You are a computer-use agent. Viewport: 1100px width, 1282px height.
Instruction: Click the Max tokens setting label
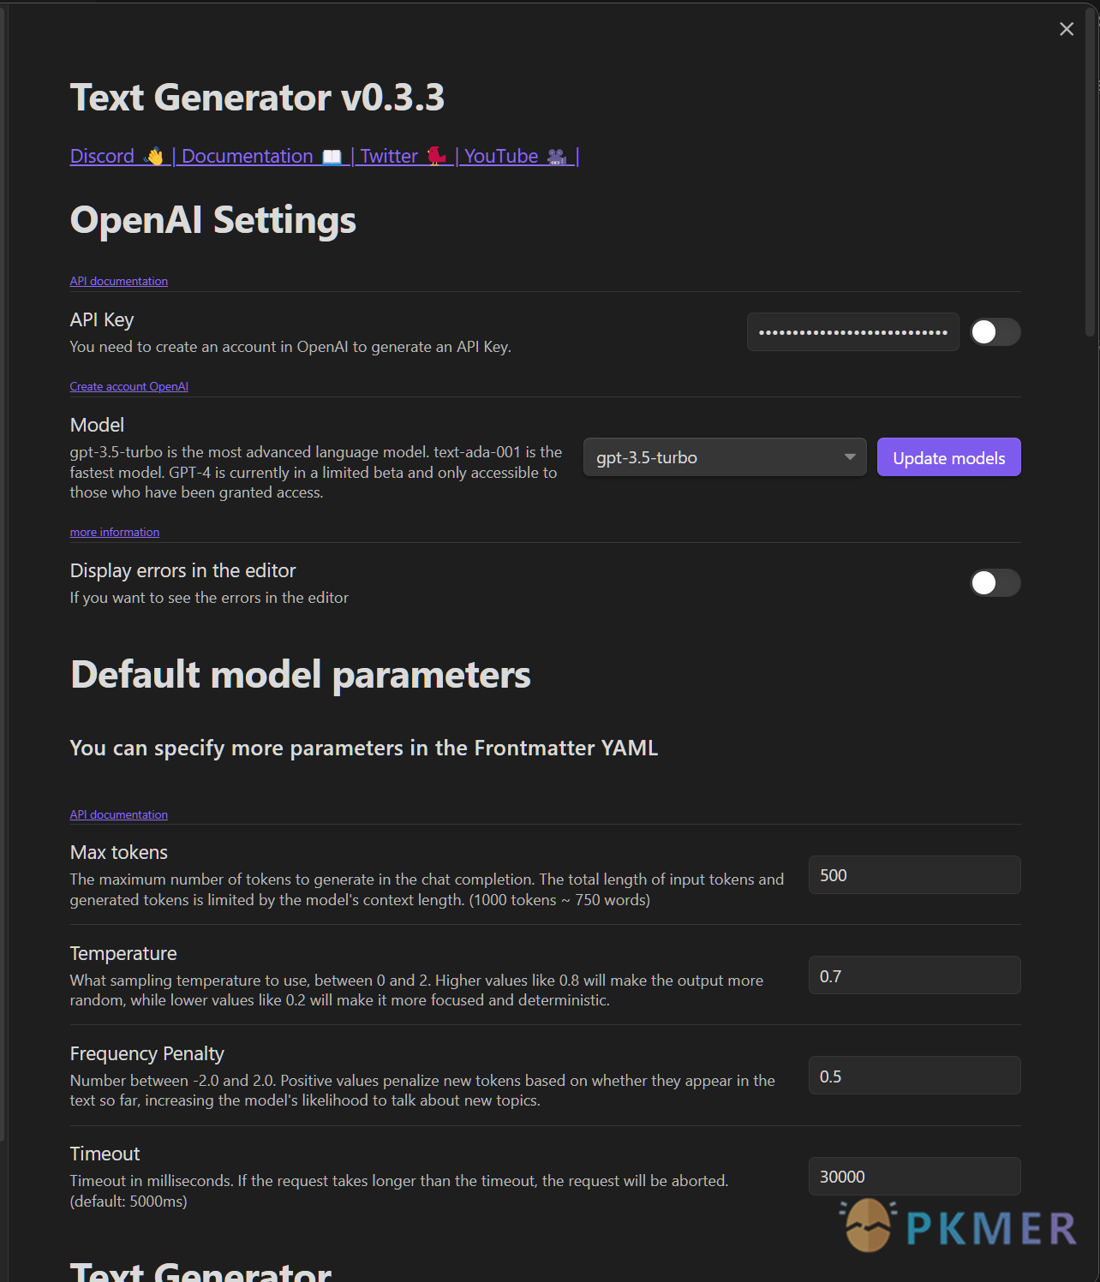pyautogui.click(x=119, y=852)
